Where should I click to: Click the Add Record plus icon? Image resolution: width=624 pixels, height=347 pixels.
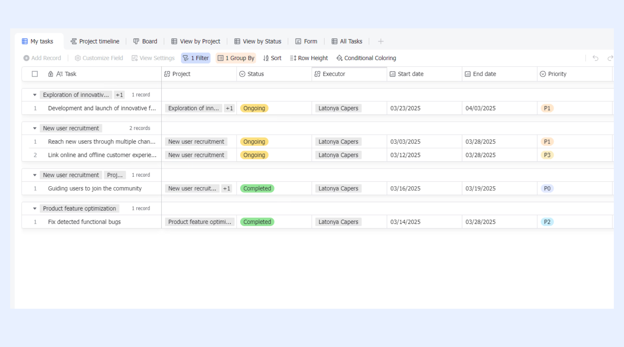coord(26,58)
